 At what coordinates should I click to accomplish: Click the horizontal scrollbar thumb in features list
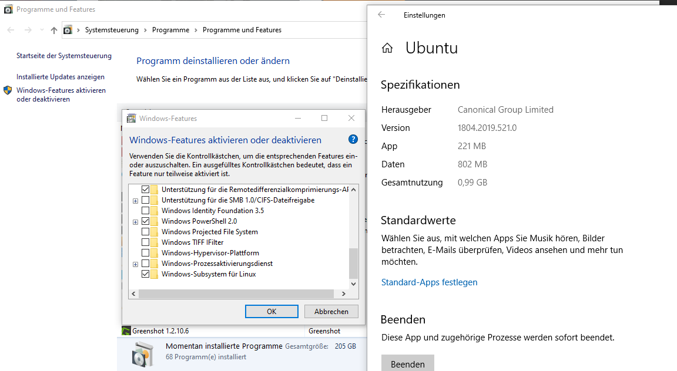click(x=236, y=294)
